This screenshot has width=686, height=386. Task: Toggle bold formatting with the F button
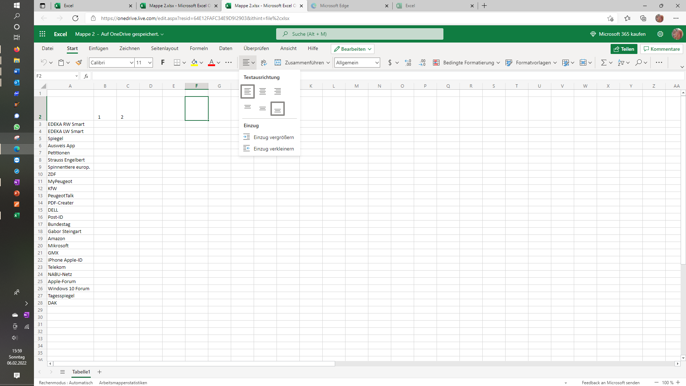[x=163, y=63]
